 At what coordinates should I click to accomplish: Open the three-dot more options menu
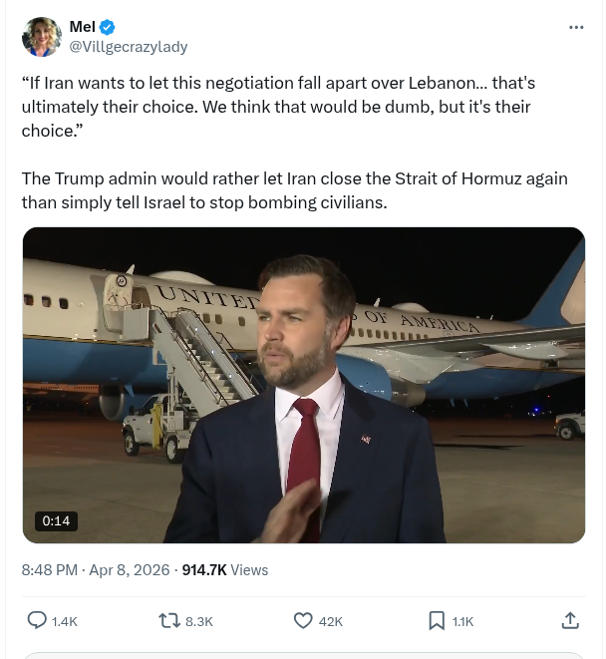pos(576,28)
